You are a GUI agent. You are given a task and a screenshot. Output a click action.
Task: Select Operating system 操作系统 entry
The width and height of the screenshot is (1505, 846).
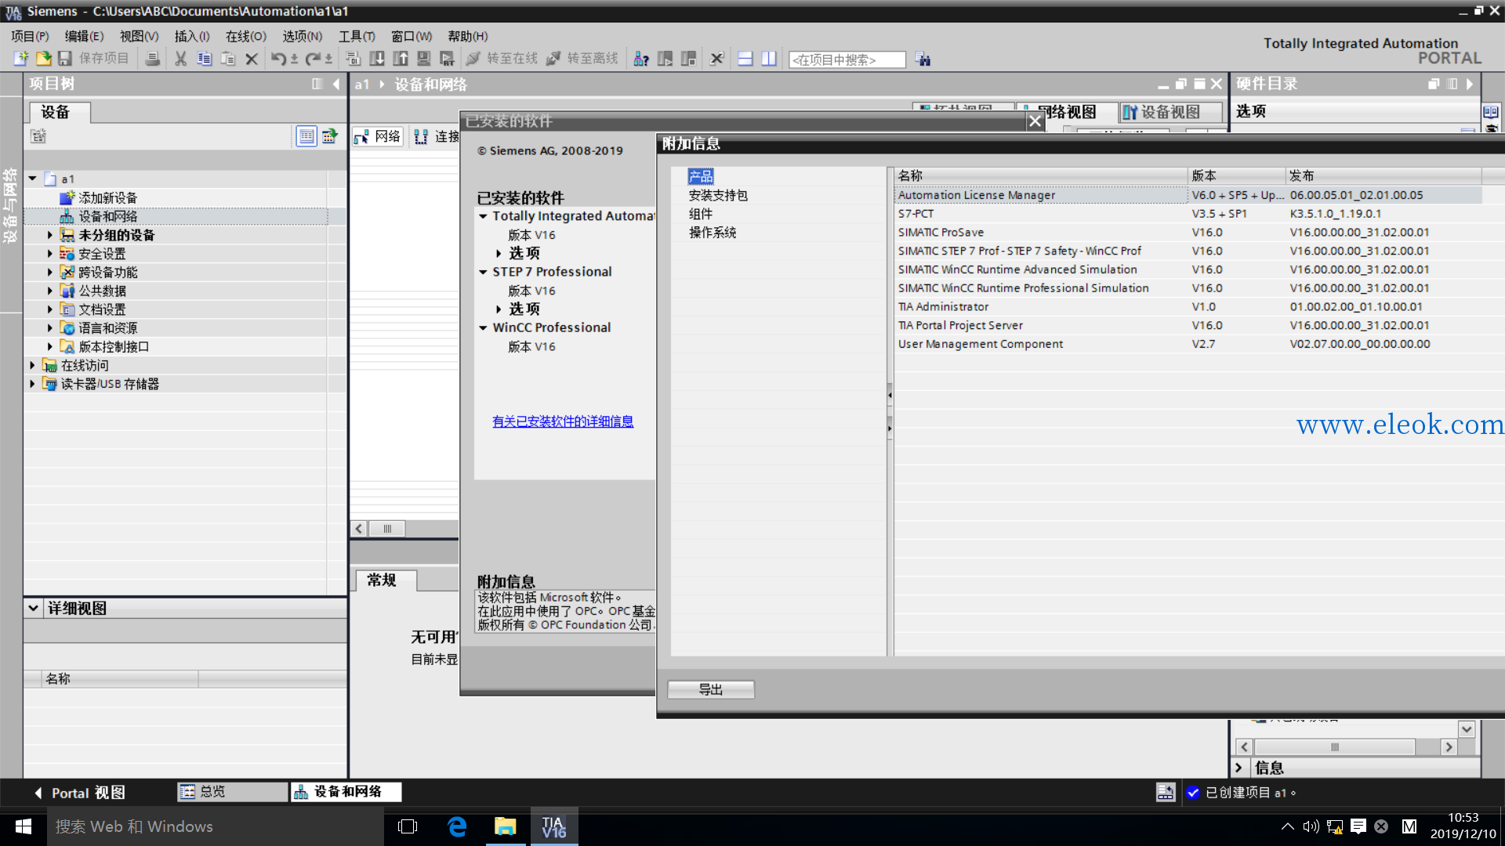(x=713, y=233)
